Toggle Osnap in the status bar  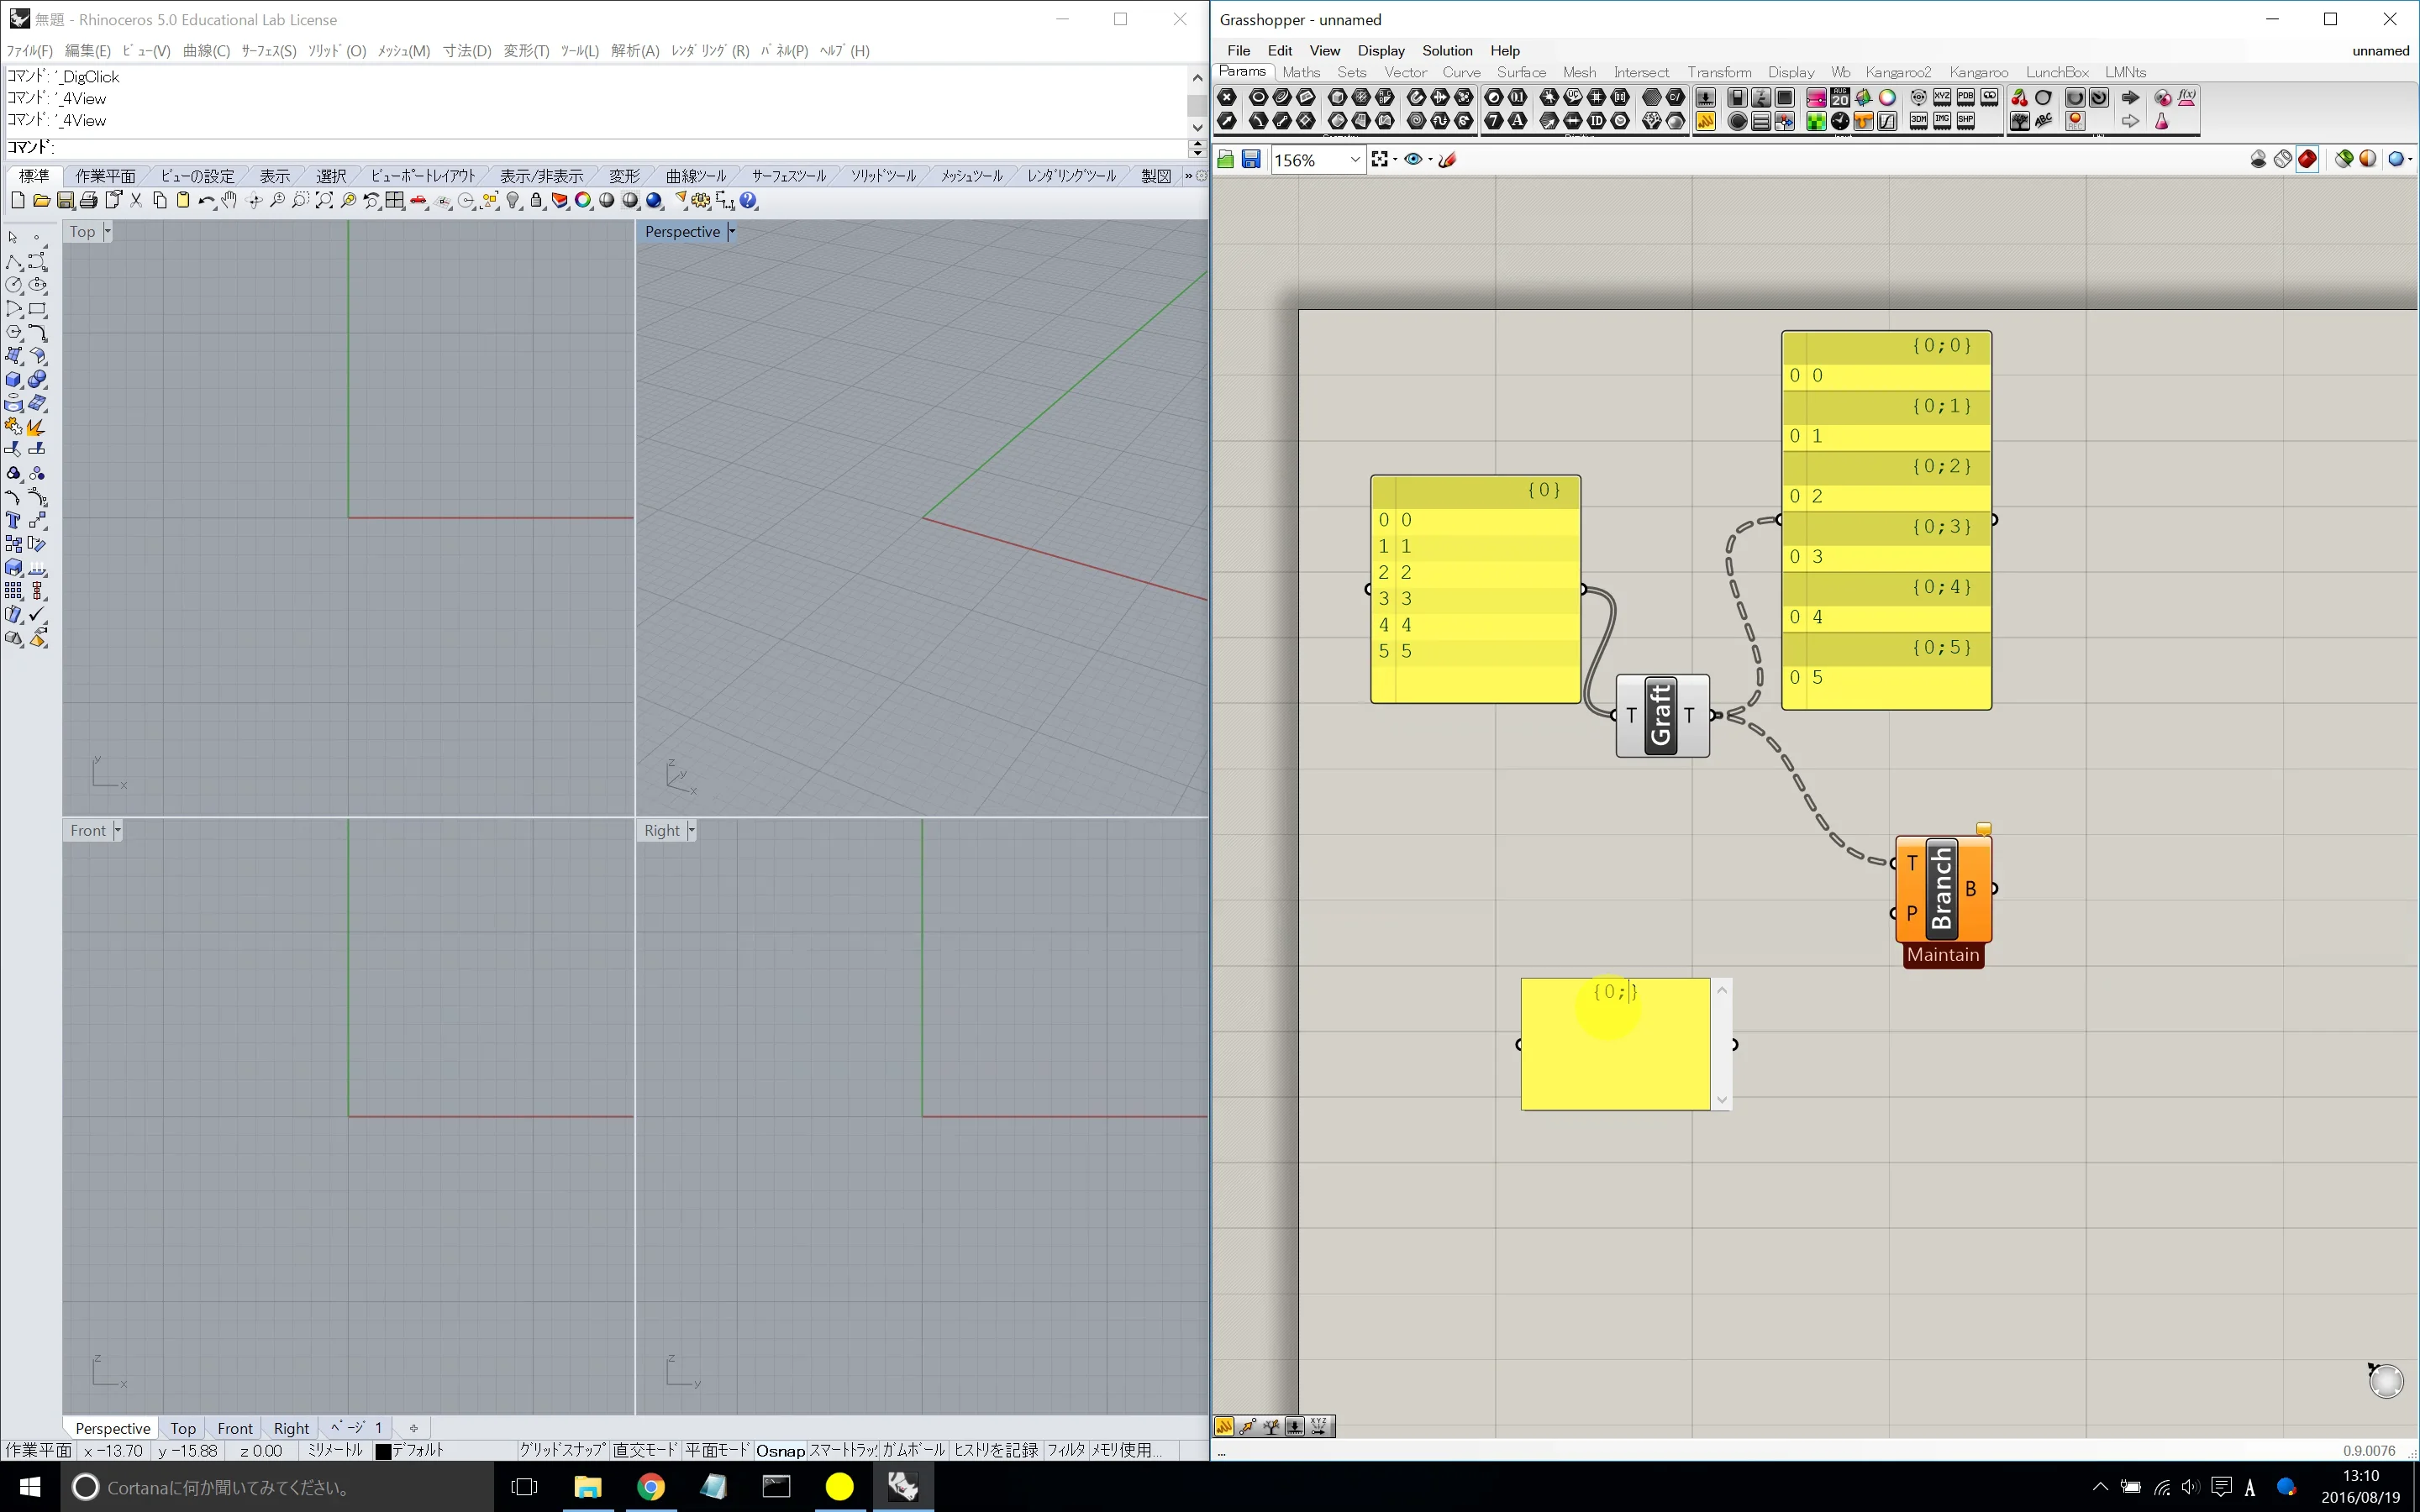779,1450
